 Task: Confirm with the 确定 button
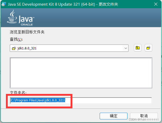coord(114,116)
